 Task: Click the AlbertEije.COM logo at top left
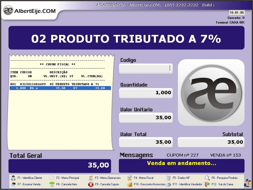point(29,11)
